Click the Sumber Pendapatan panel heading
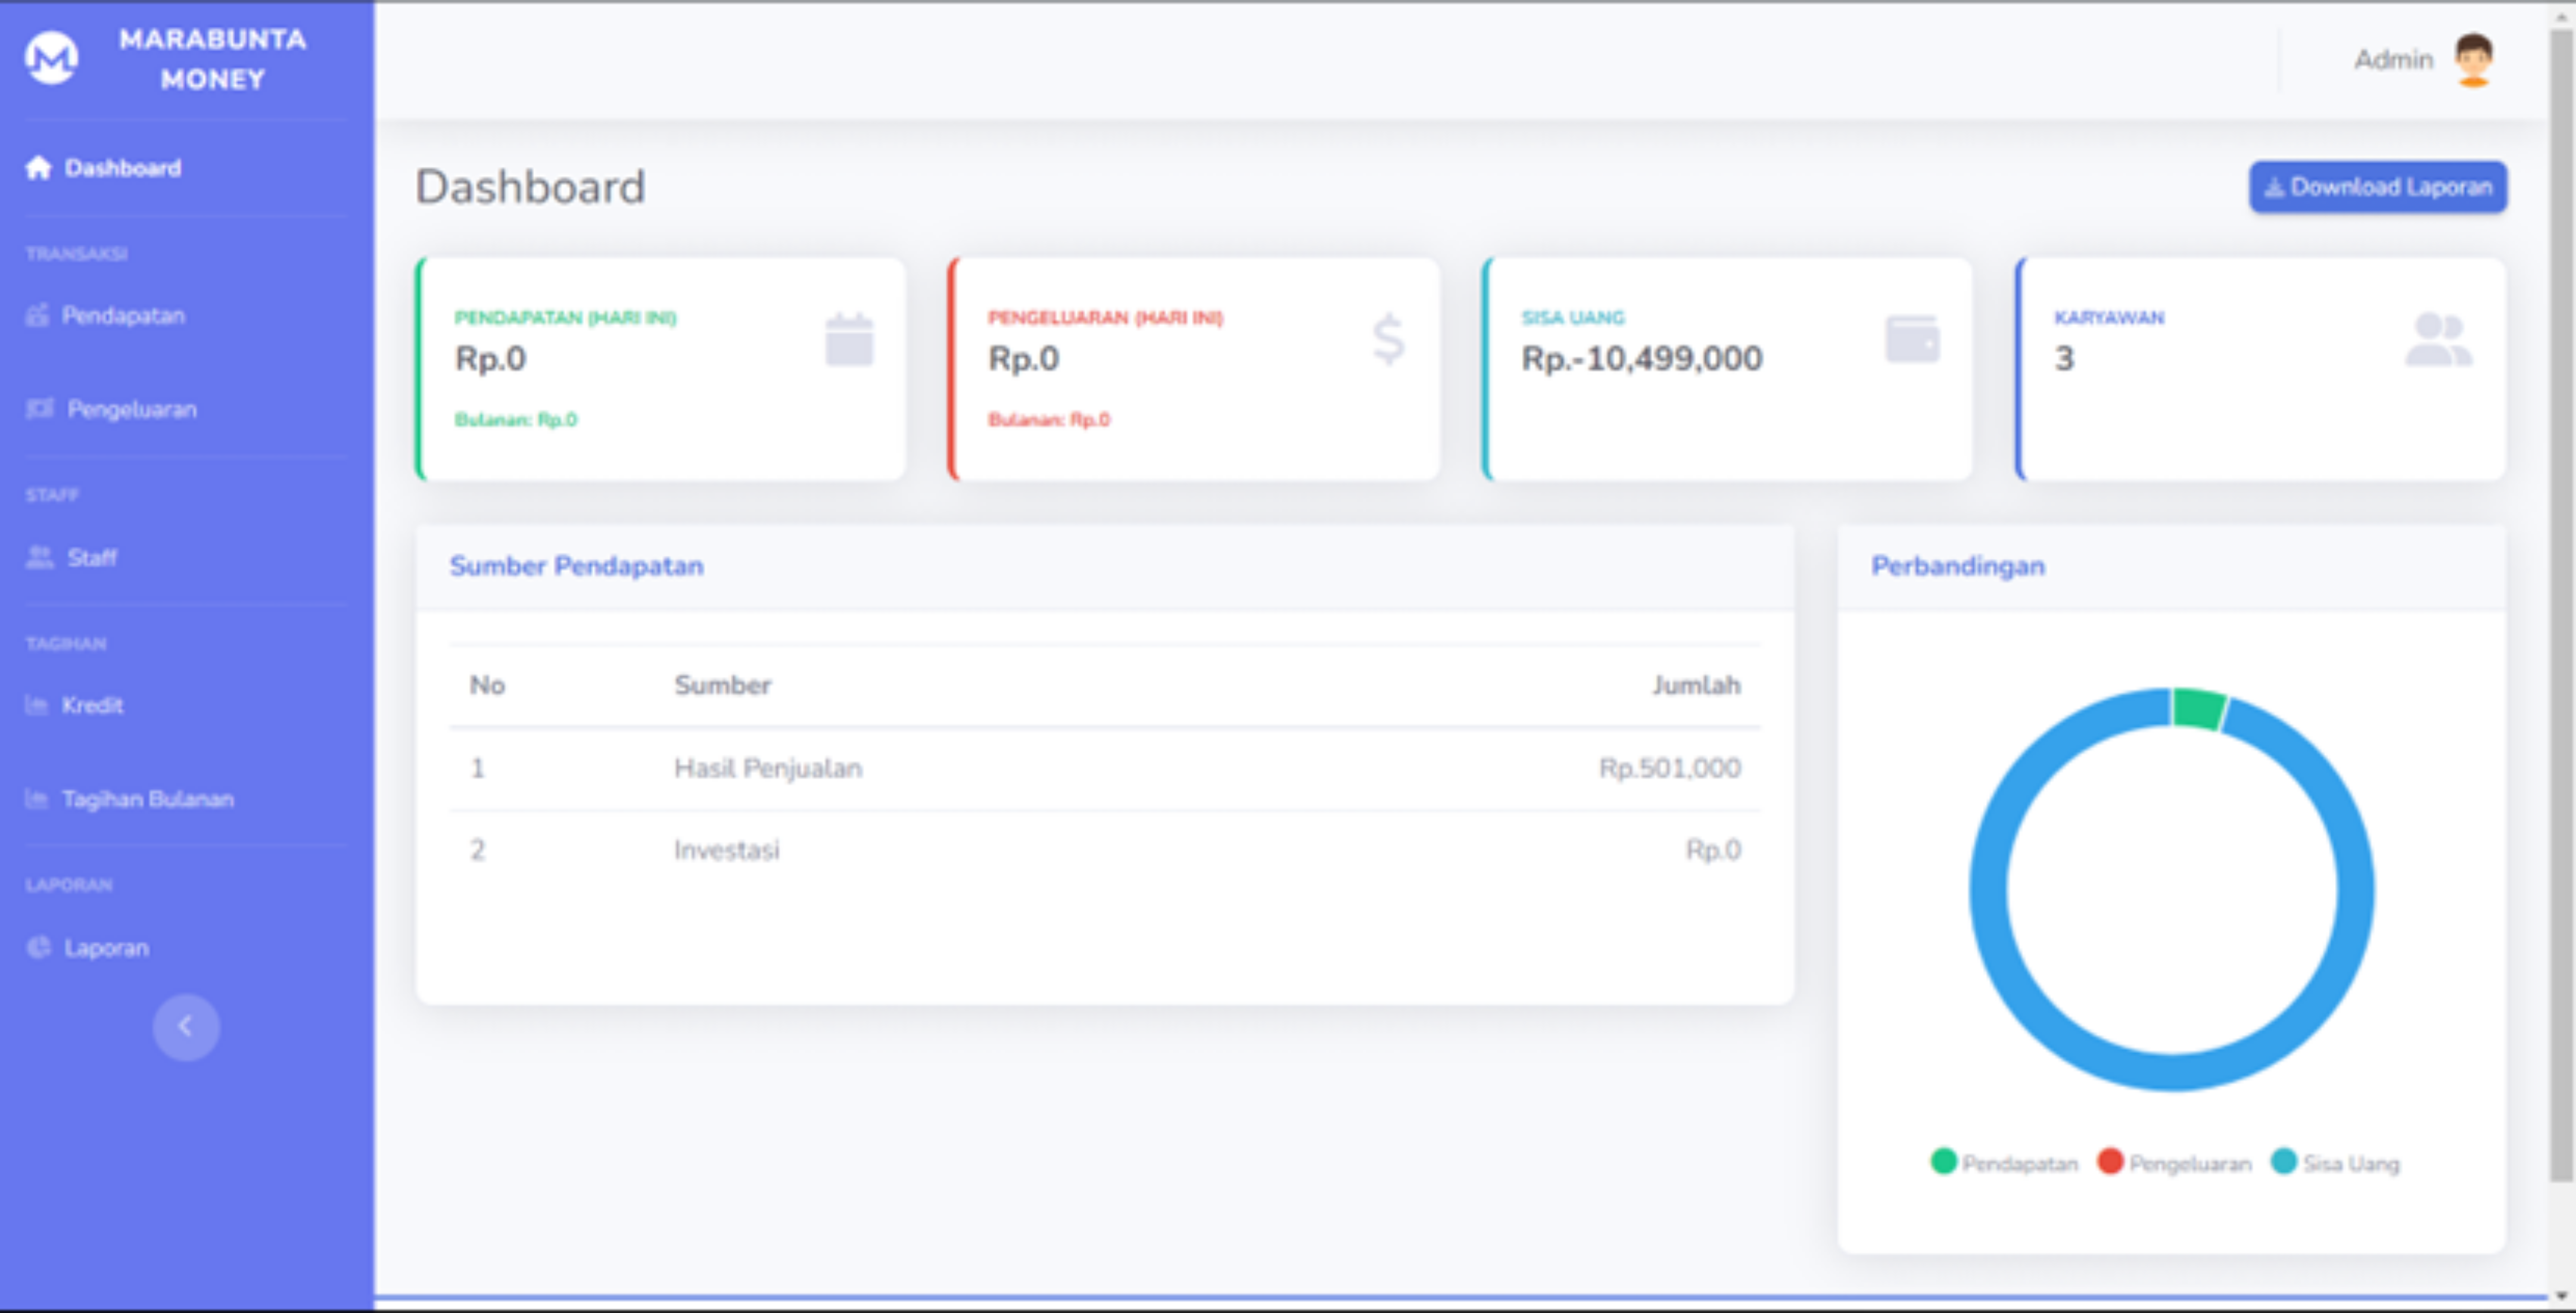The image size is (2576, 1313). [576, 566]
